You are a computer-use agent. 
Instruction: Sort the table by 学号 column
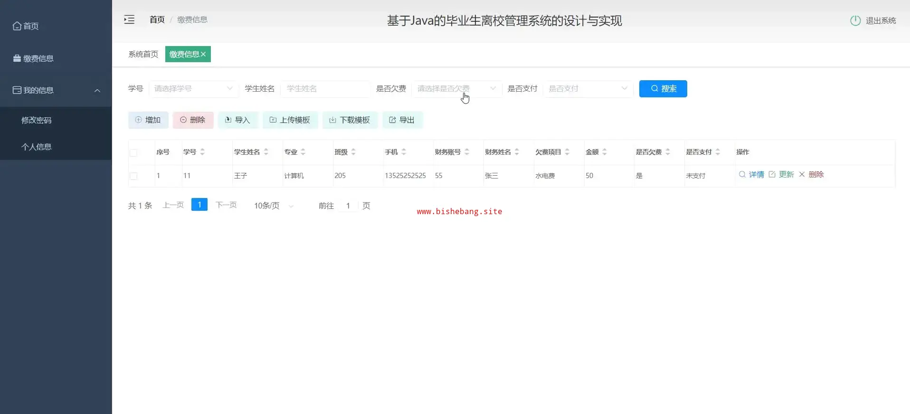tap(202, 152)
